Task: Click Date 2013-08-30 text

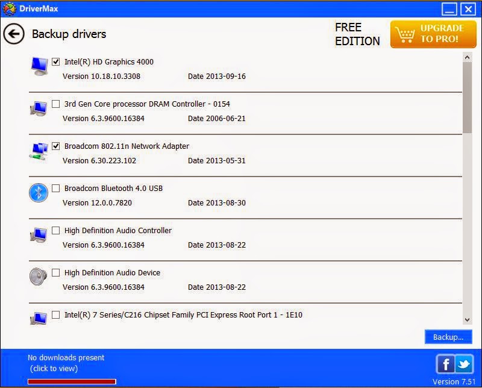Action: point(217,203)
